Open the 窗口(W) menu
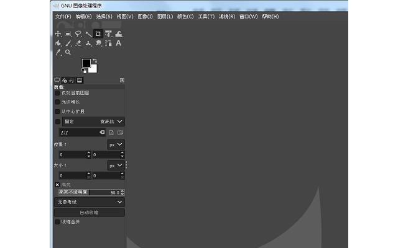 pos(249,17)
